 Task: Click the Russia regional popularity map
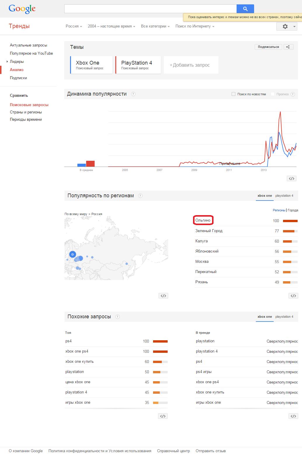click(116, 248)
